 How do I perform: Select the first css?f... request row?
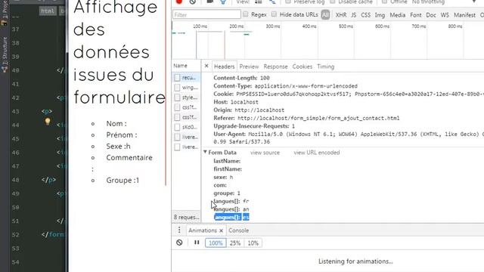pos(186,107)
